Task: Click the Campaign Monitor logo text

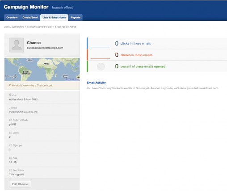Action: point(26,7)
